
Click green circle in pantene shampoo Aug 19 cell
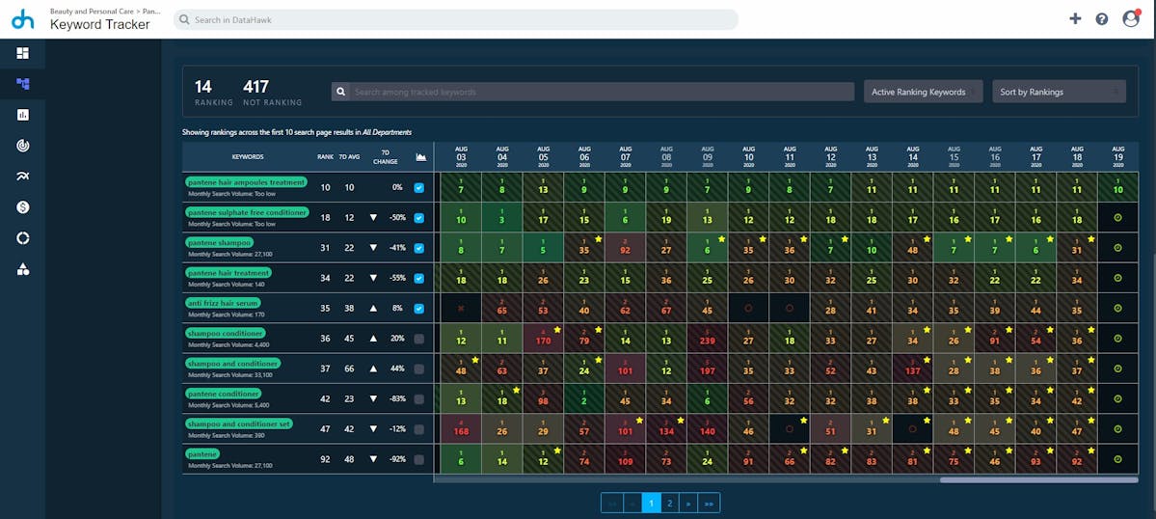coord(1117,248)
